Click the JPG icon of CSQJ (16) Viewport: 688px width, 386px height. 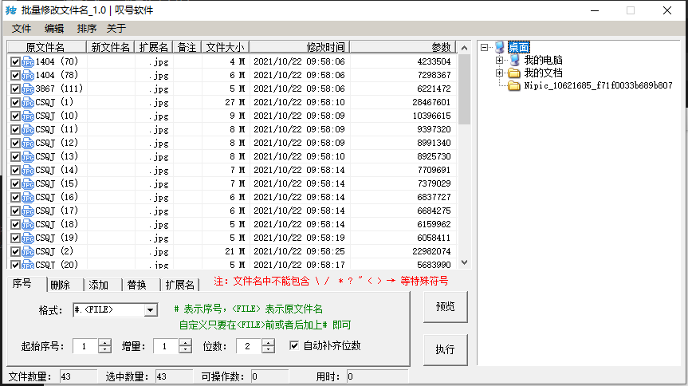pyautogui.click(x=28, y=198)
